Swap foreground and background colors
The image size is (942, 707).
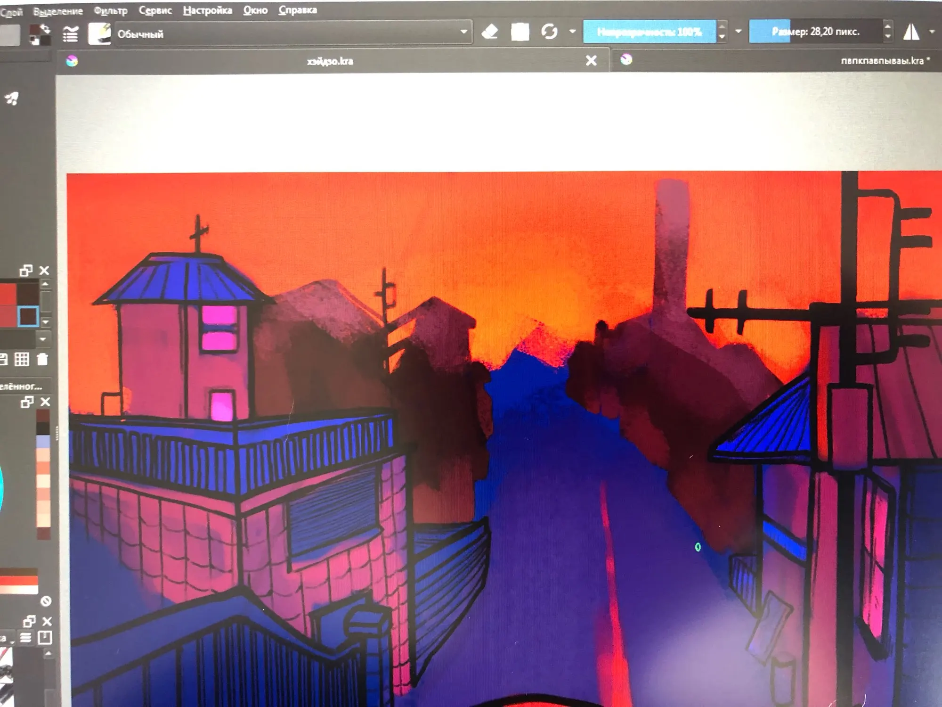[46, 28]
